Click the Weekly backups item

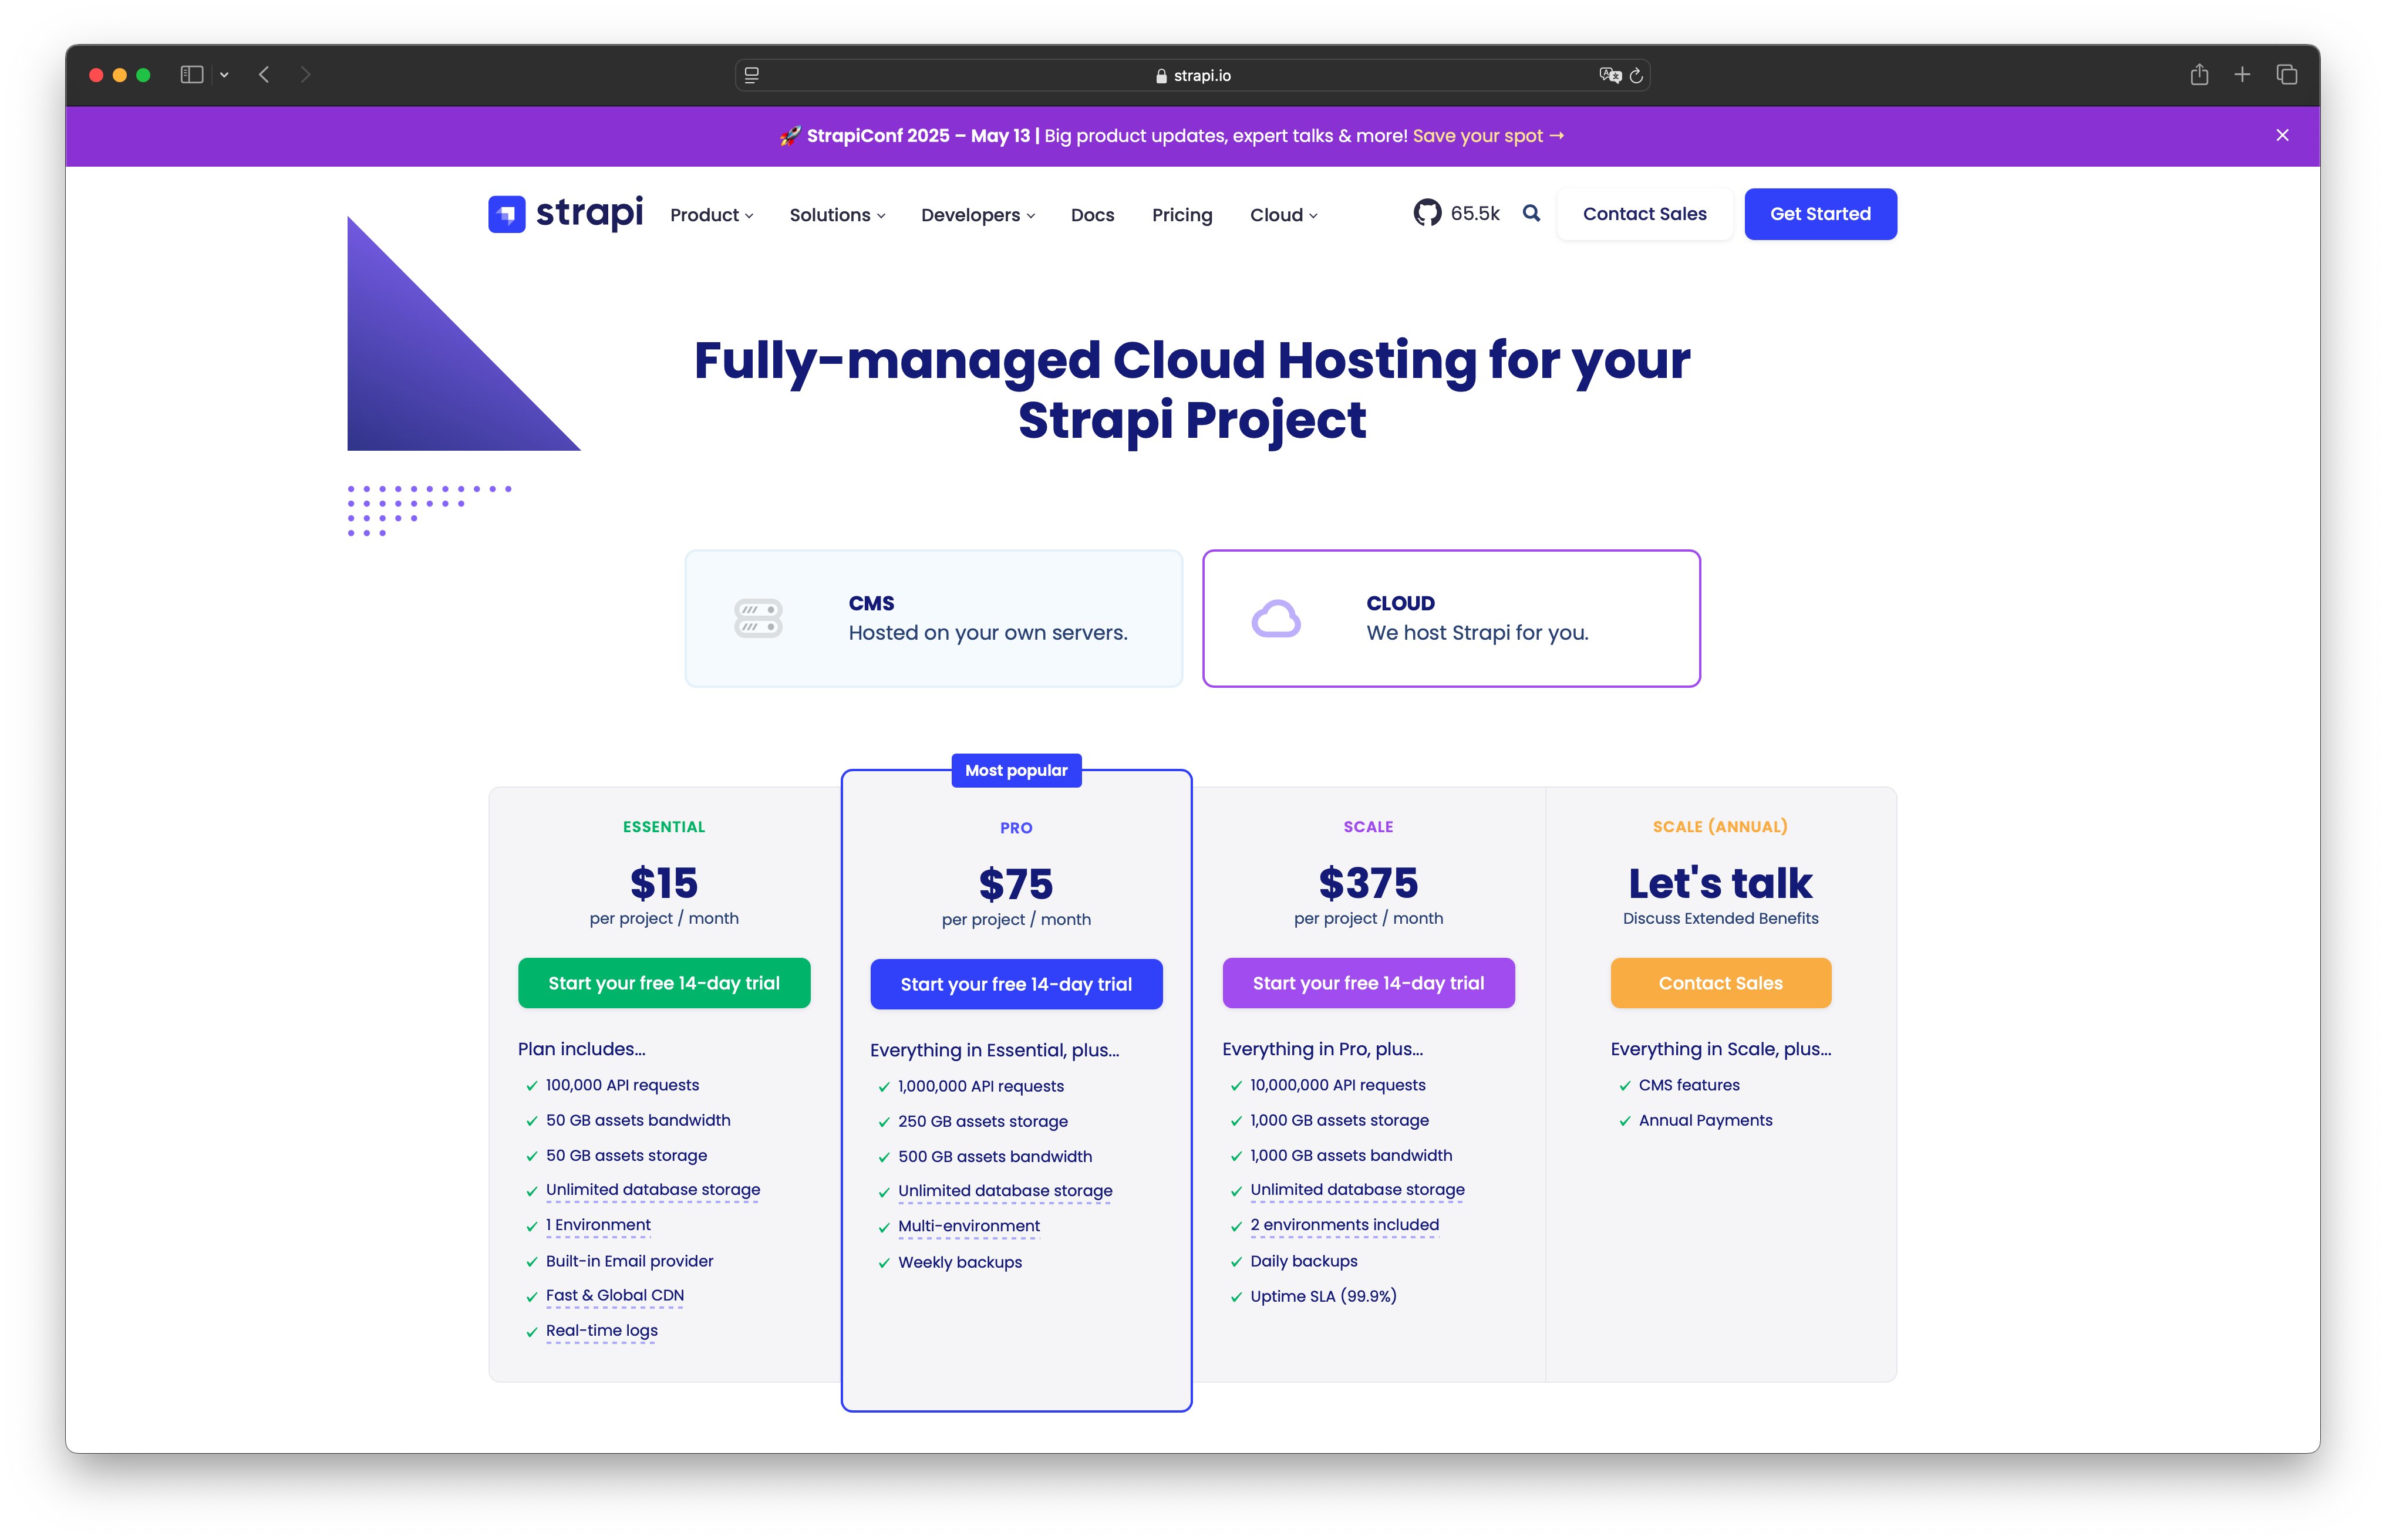(x=961, y=1262)
